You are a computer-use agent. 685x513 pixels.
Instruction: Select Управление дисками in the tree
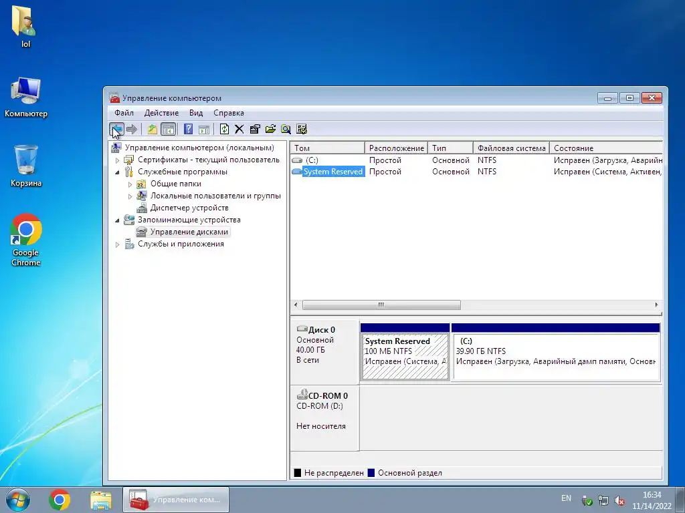click(189, 232)
